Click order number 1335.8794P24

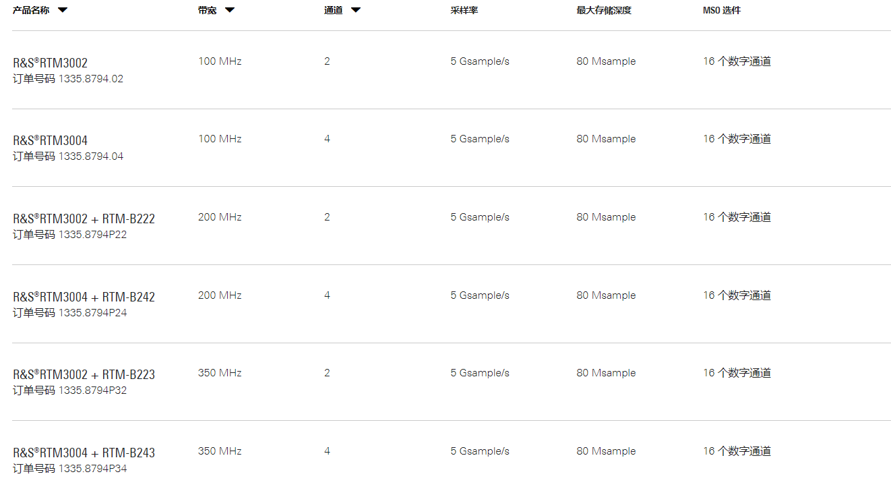(92, 313)
